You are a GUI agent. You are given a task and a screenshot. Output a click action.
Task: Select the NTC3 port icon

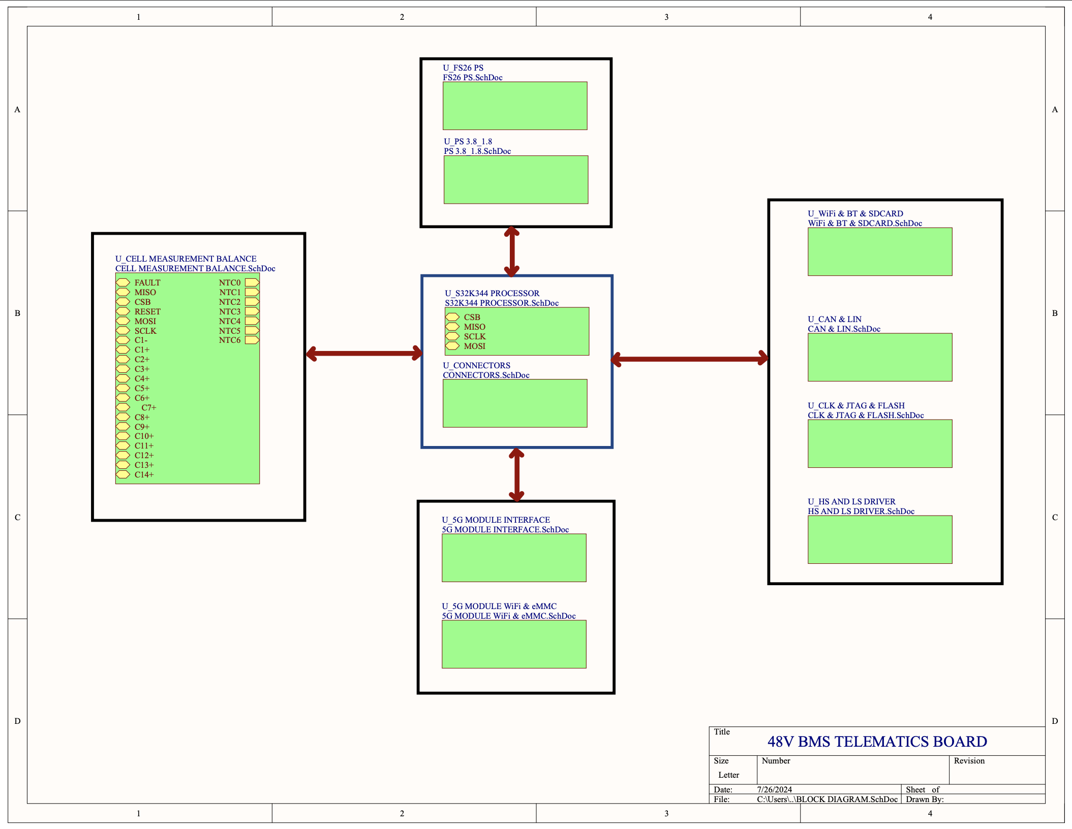point(252,311)
